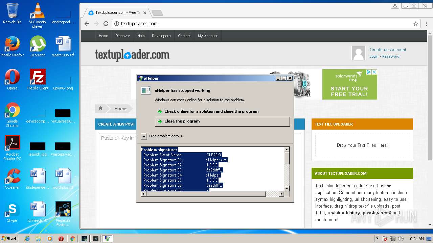This screenshot has width=433, height=243.
Task: Launch µTorrent desktop shortcut
Action: [x=38, y=47]
